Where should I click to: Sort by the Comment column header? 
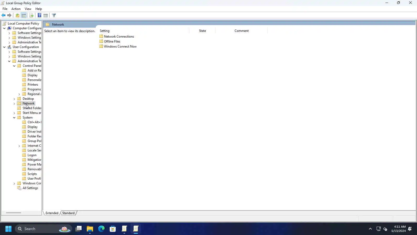242,31
